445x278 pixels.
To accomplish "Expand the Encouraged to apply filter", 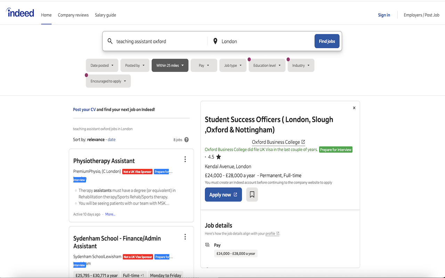I will click(x=108, y=81).
